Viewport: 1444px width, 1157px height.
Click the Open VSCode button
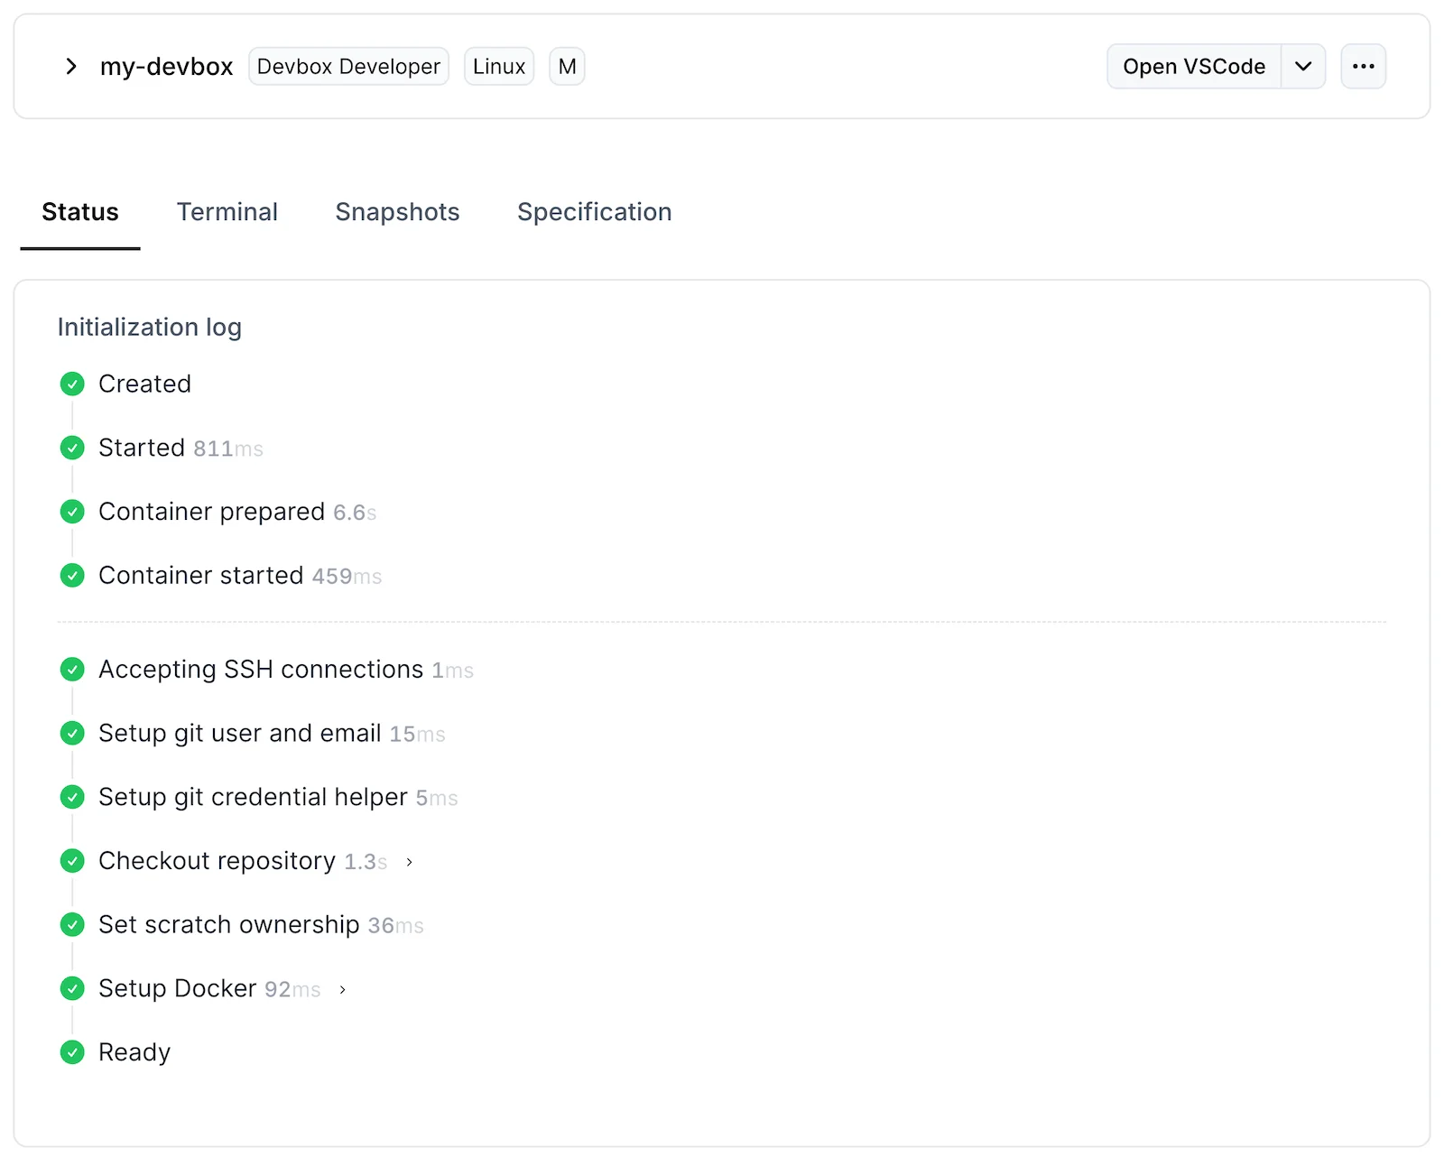pos(1194,67)
